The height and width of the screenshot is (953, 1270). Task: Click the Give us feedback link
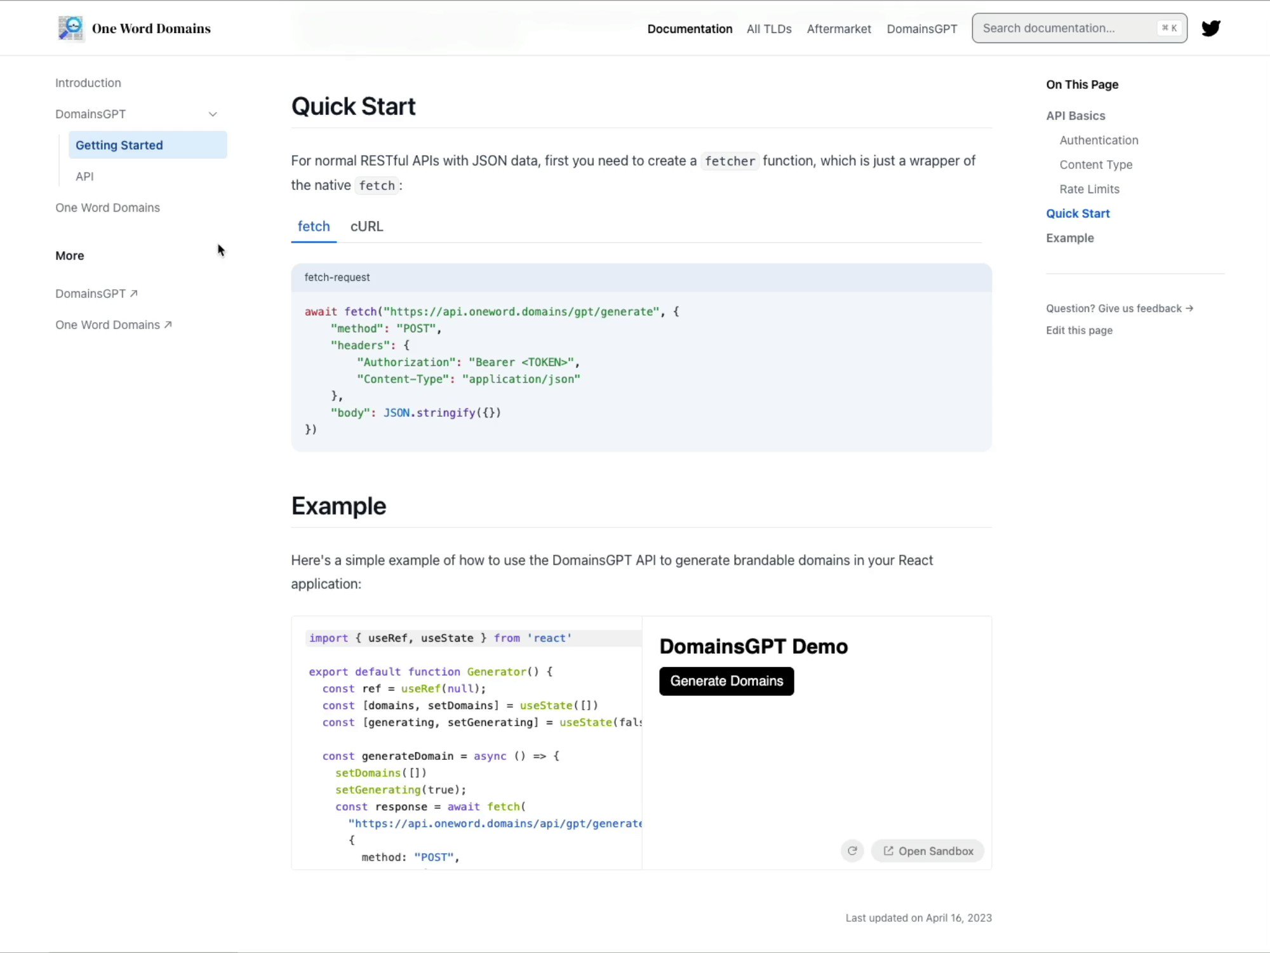pos(1119,309)
